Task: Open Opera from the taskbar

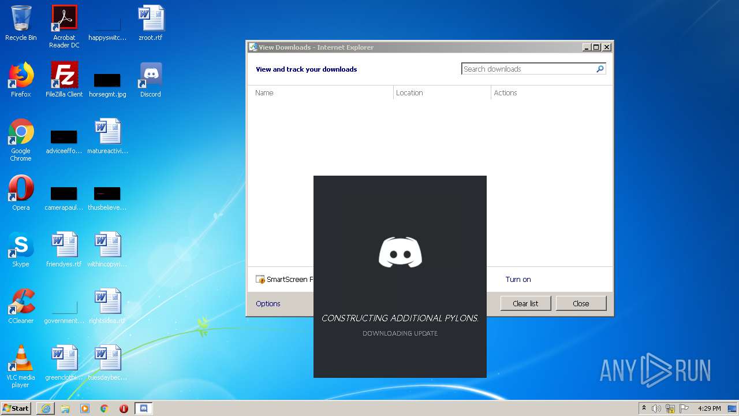Action: 124,408
